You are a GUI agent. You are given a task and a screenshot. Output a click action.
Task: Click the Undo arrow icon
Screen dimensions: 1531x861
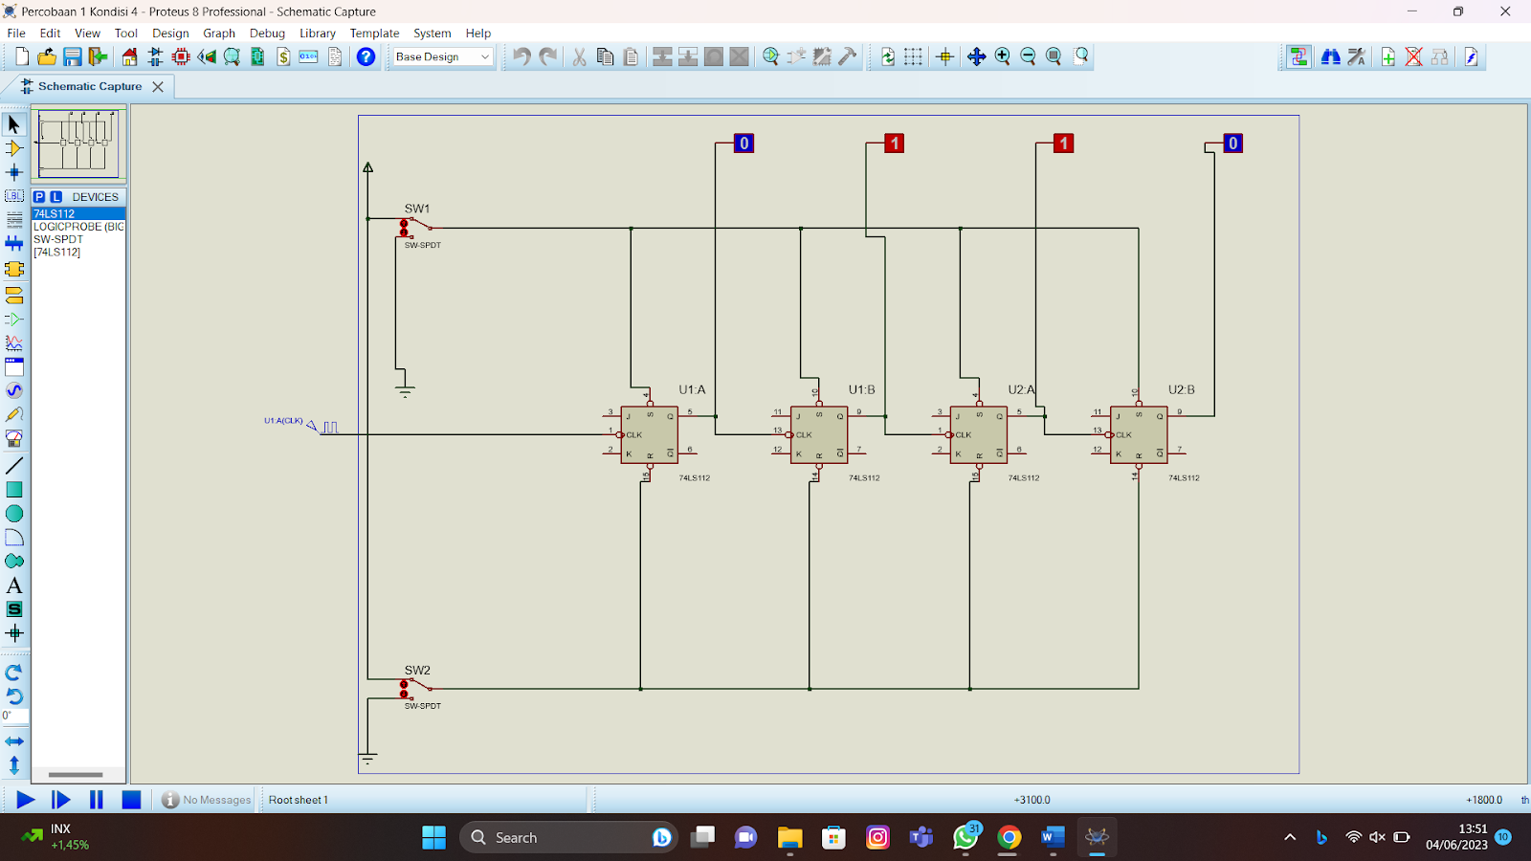click(x=521, y=56)
